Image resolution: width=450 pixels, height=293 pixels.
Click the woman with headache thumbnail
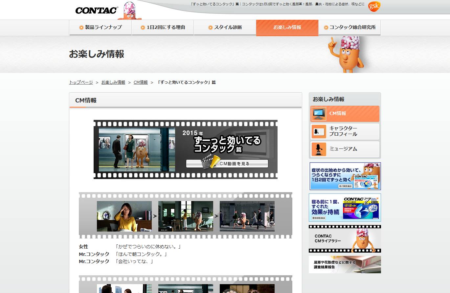coord(124,216)
